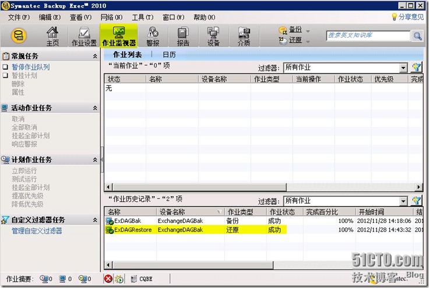
Task: Sort job history by 开始时间 column
Action: coord(384,212)
